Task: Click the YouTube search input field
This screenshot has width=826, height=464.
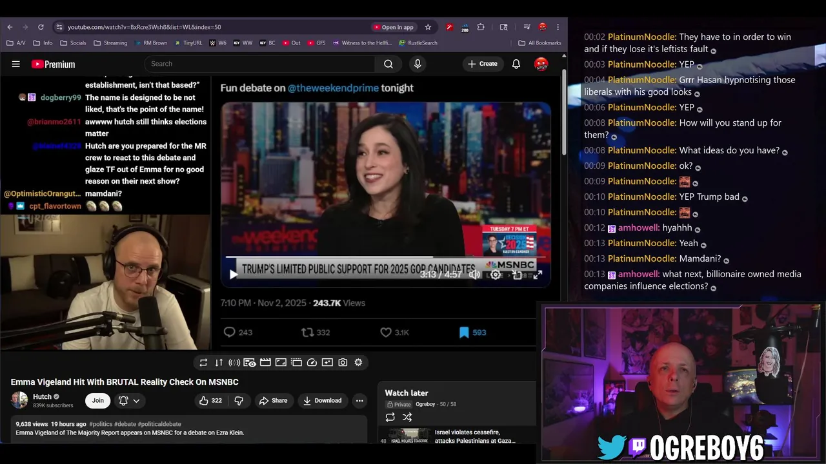Action: coord(260,64)
